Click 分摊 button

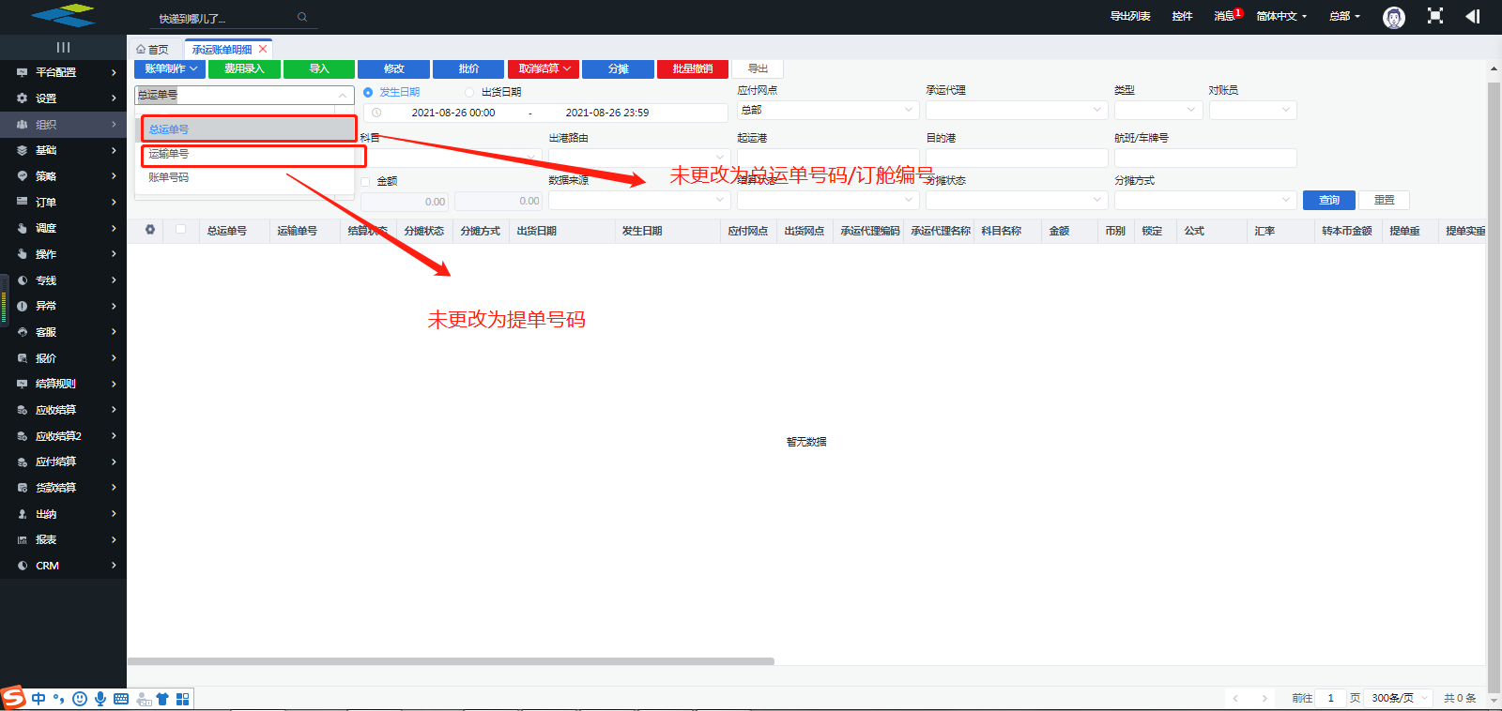618,68
